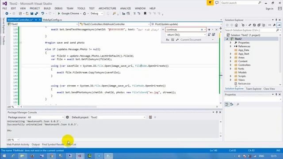This screenshot has height=159, width=283.
Task: Open the Debug configuration dropdown
Action: tap(102, 14)
